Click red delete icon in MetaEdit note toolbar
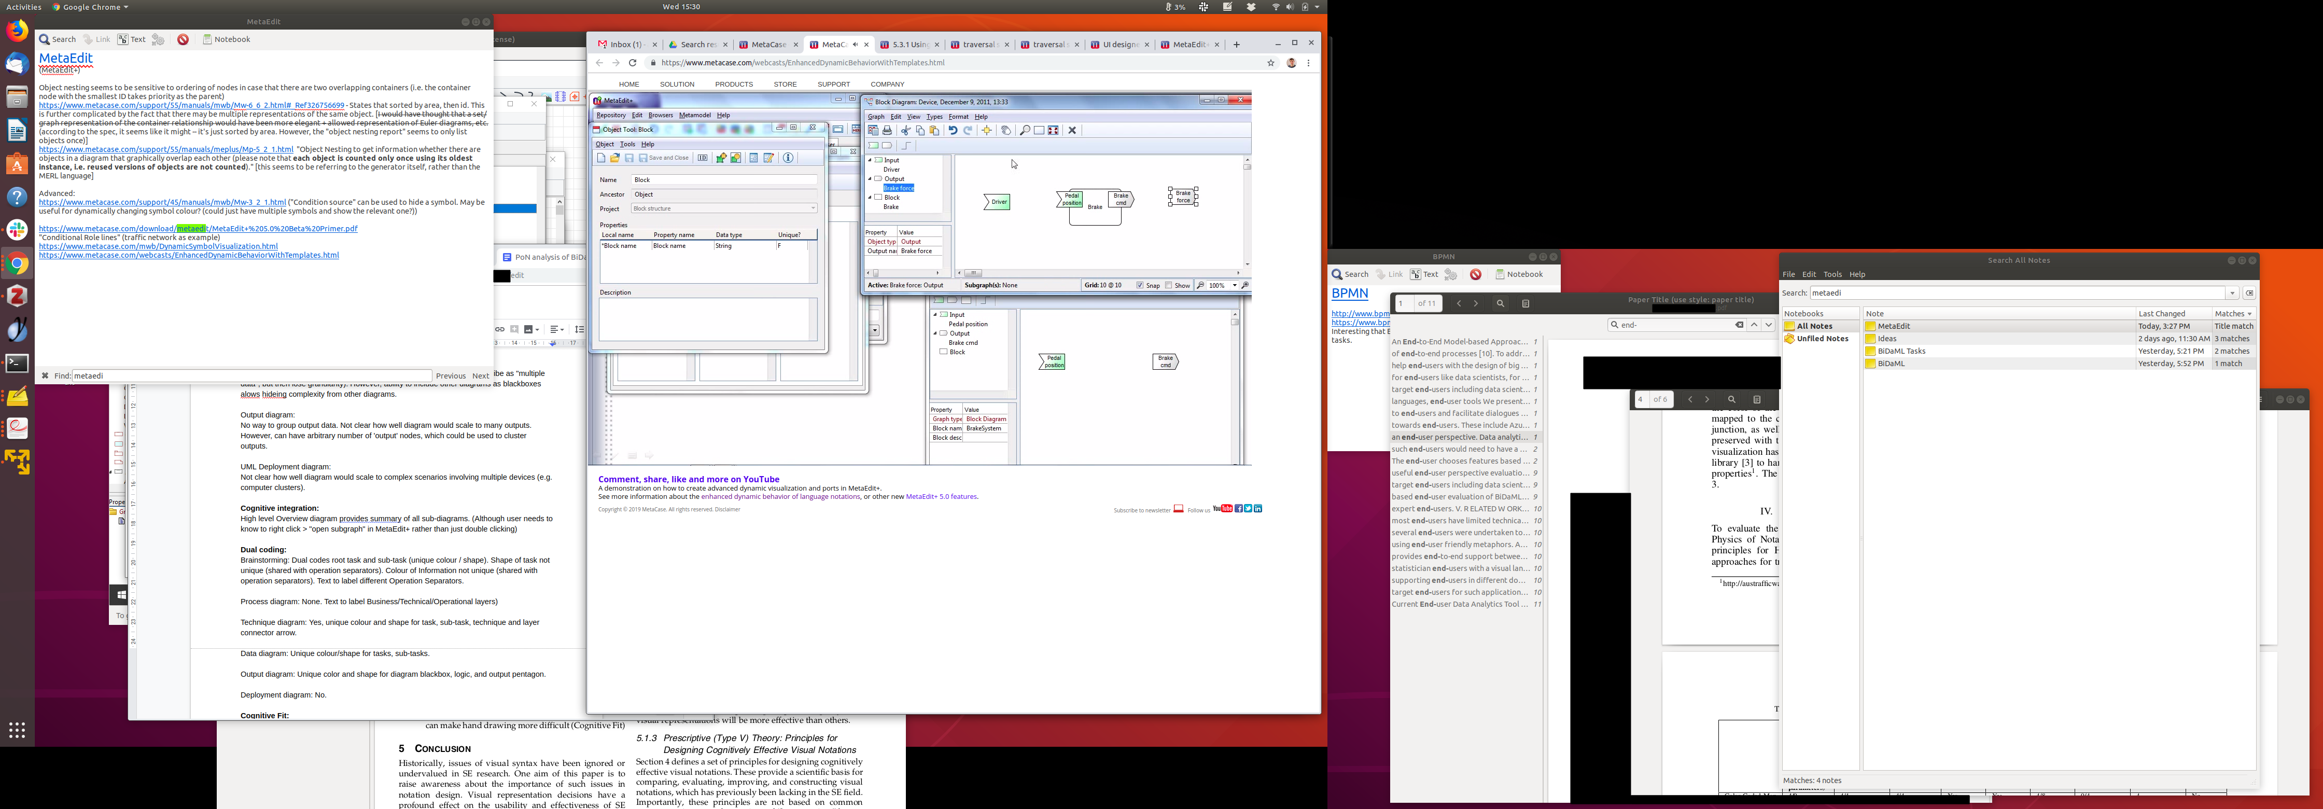Screen dimensions: 2323x809 [x=183, y=40]
